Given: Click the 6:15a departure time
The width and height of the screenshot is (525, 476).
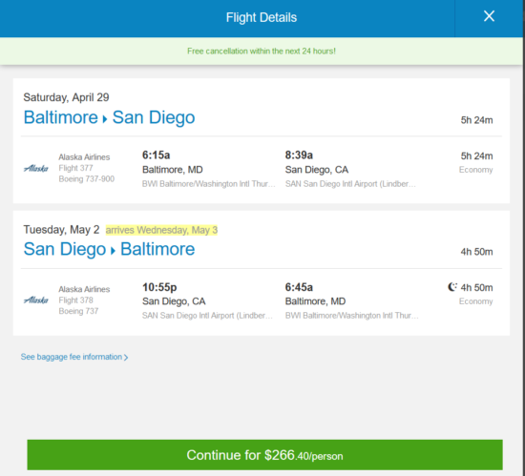Looking at the screenshot, I should (x=156, y=155).
